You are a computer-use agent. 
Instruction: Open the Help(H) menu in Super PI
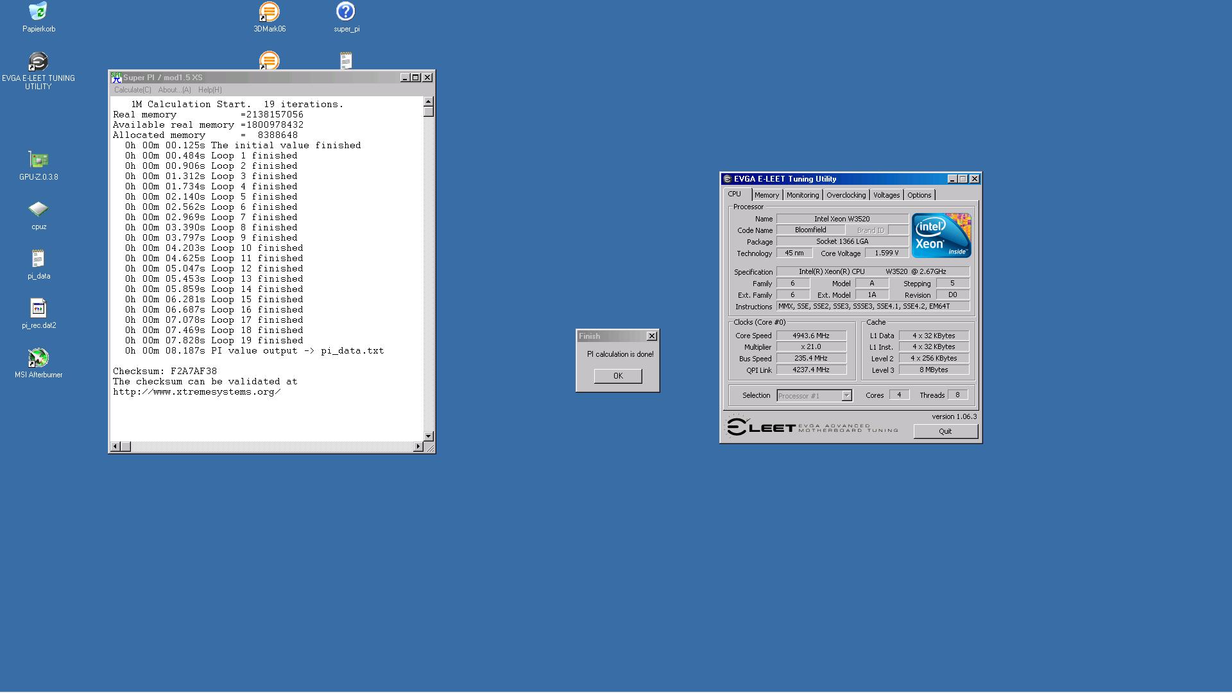210,90
